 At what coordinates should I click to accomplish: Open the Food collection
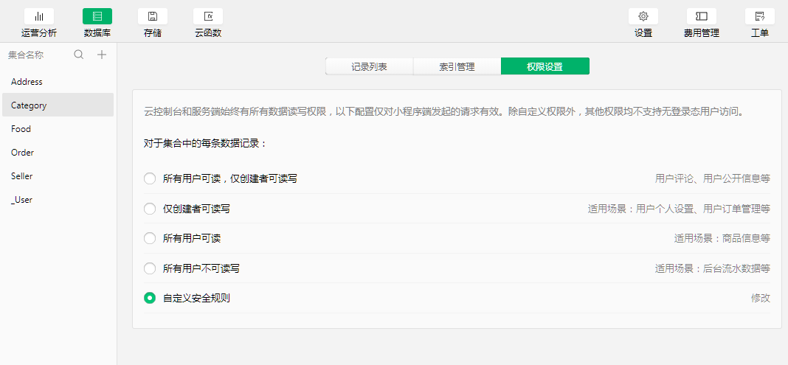[x=58, y=128]
